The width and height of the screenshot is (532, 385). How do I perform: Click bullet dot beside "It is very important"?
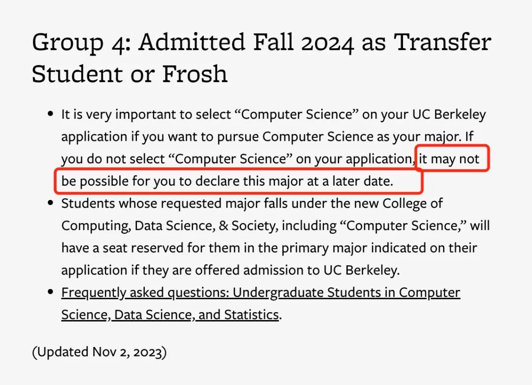click(x=51, y=114)
